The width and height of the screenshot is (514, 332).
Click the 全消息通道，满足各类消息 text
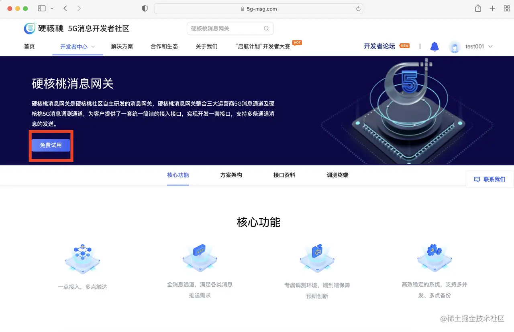200,285
